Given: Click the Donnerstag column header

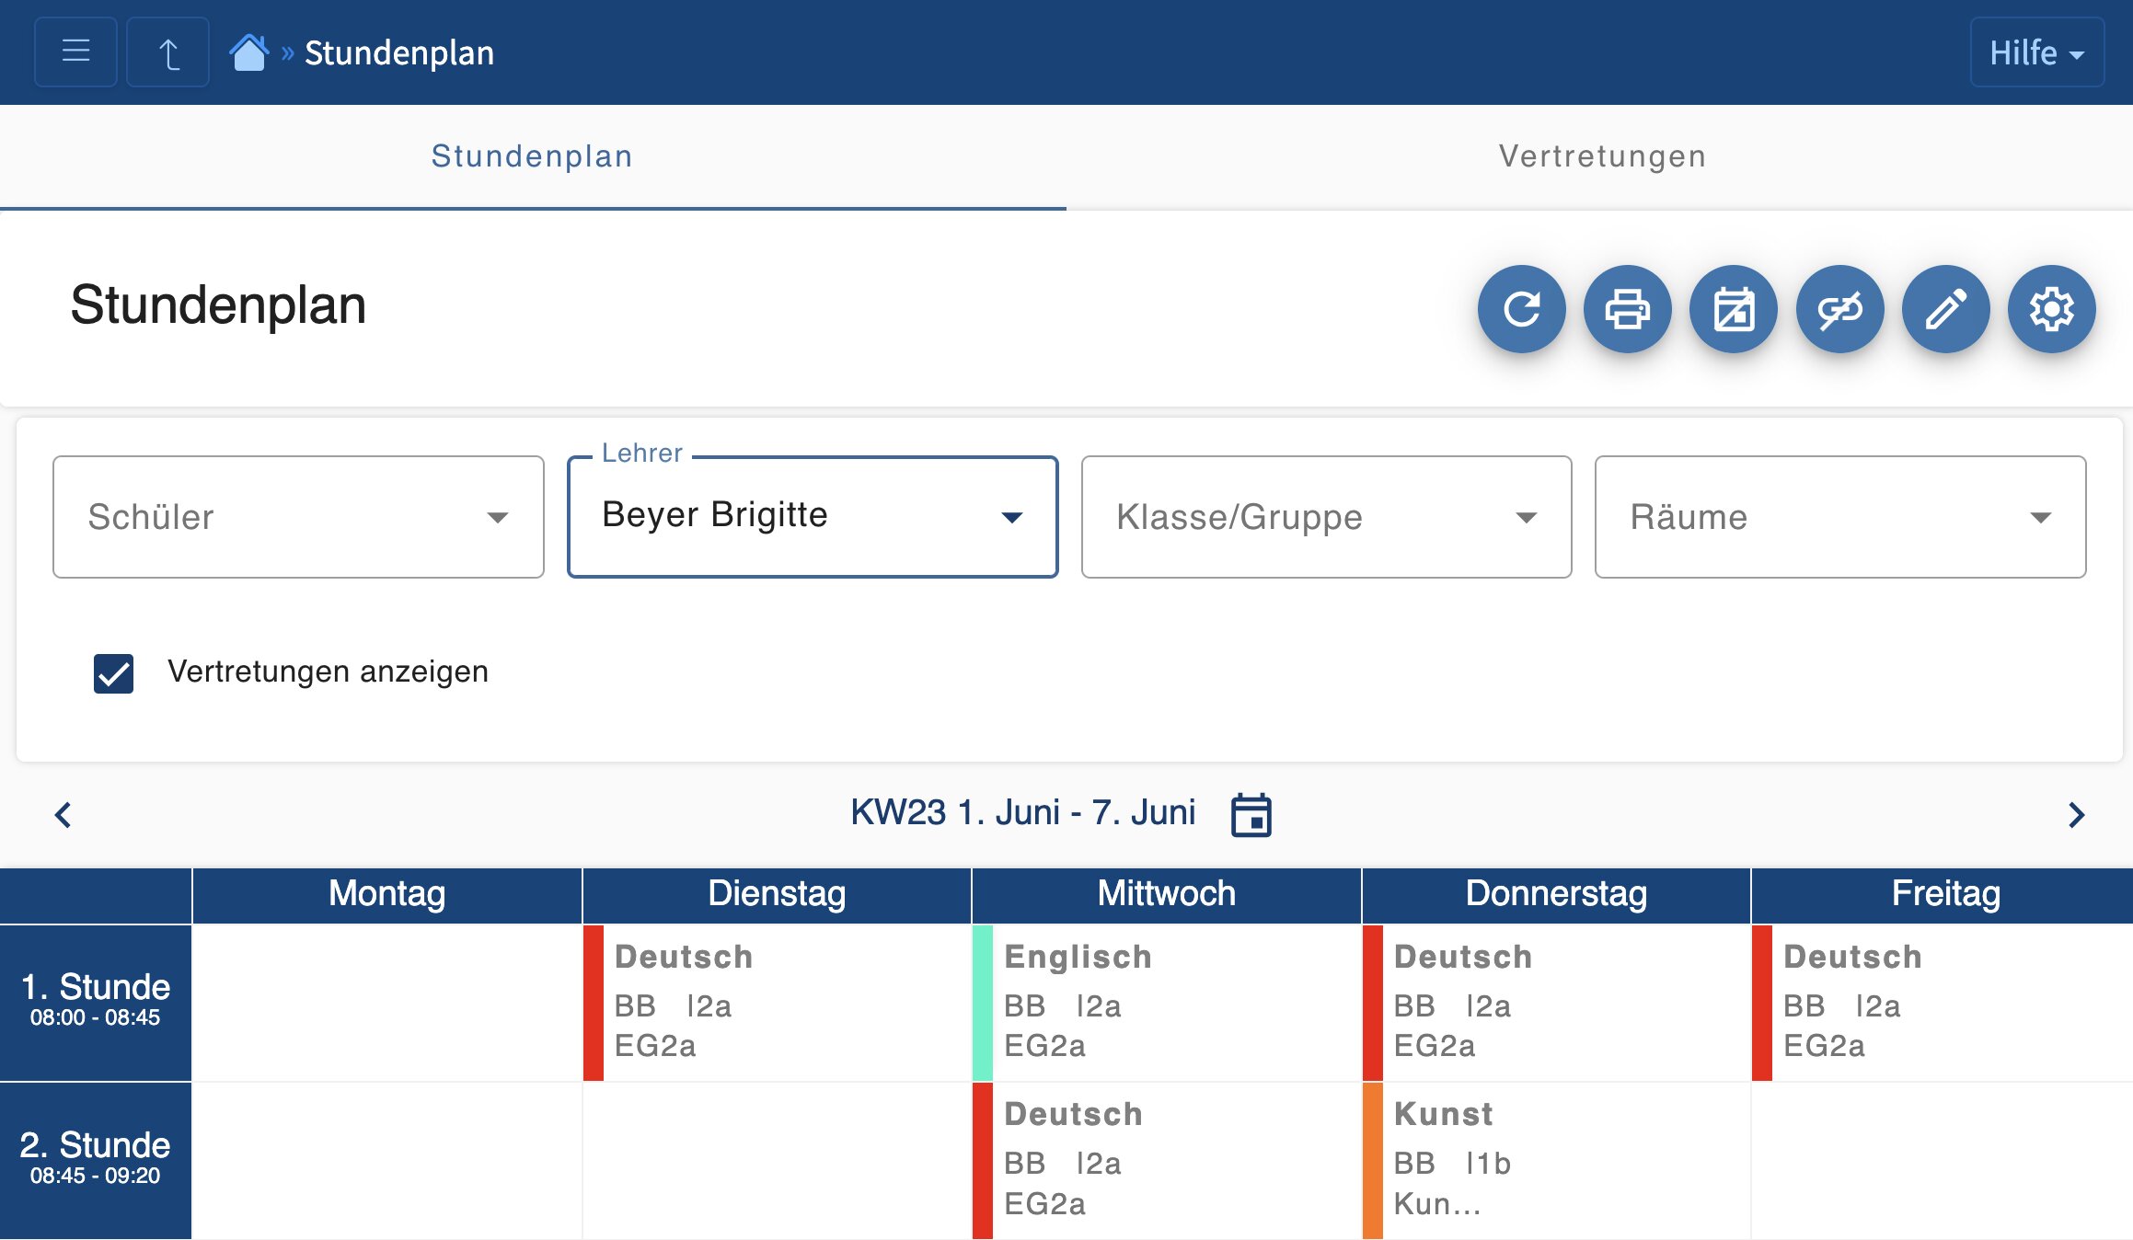Looking at the screenshot, I should 1556,894.
